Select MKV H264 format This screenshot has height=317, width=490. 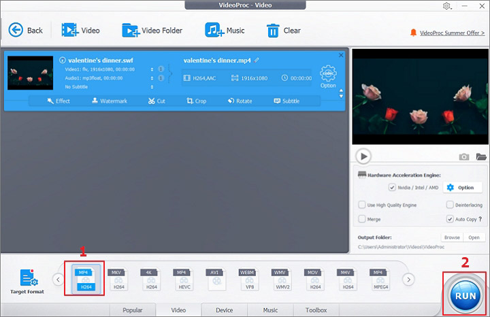click(118, 279)
